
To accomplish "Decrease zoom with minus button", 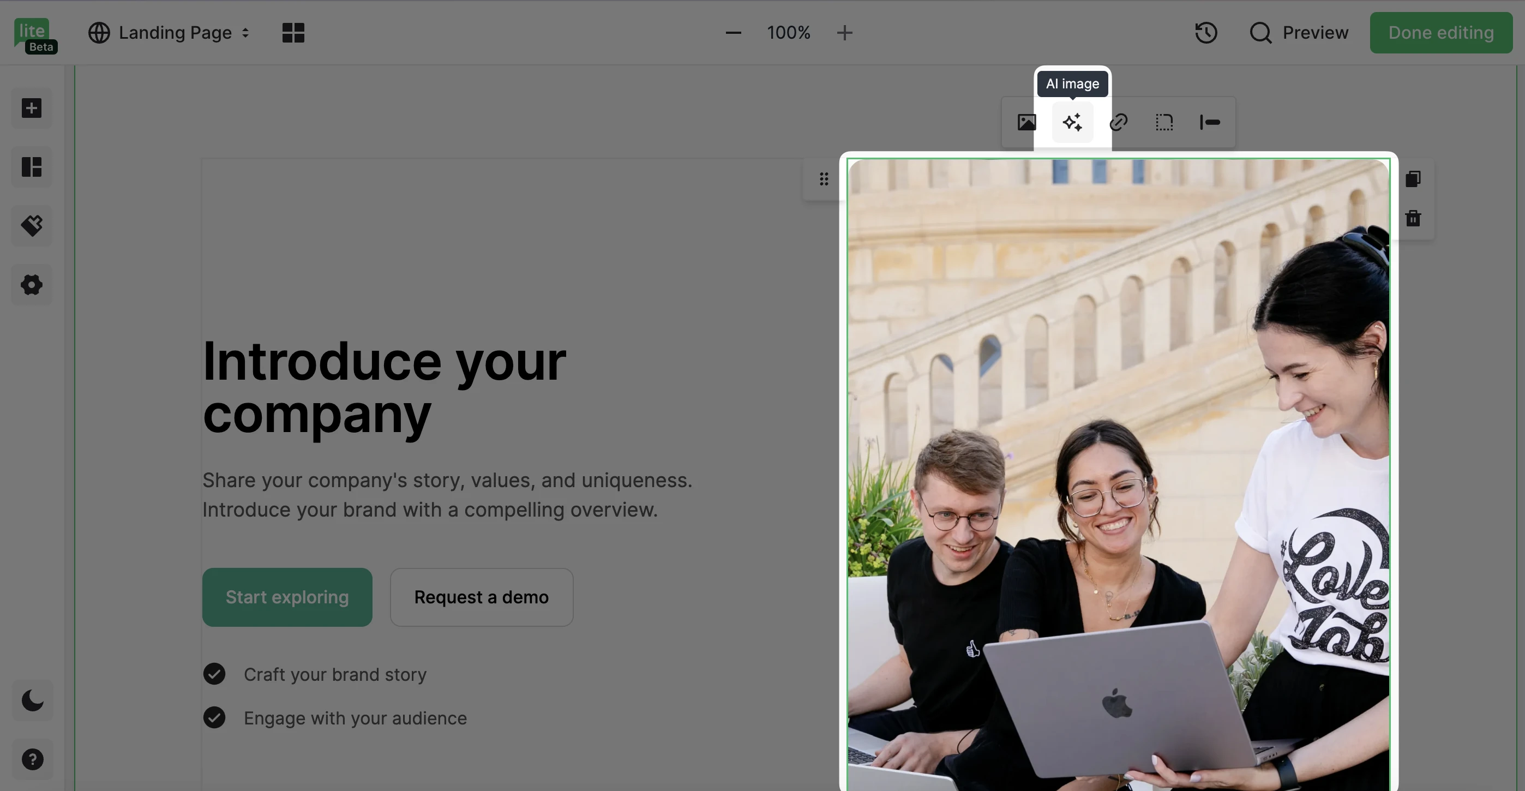I will tap(733, 33).
